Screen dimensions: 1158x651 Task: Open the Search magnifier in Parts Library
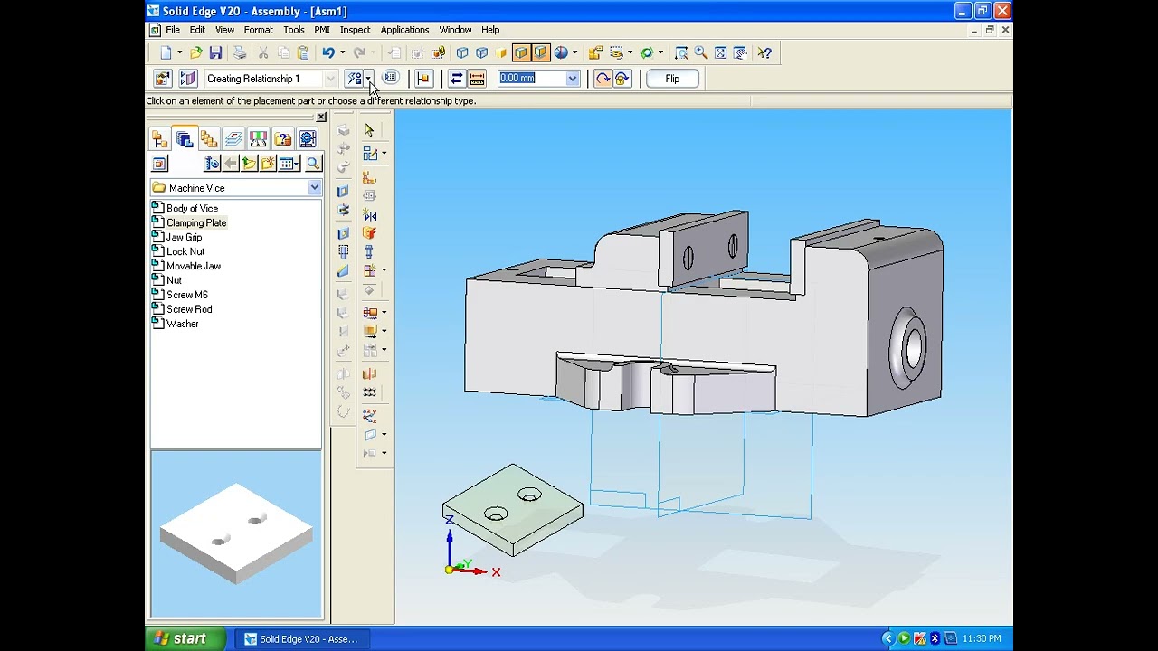click(313, 164)
